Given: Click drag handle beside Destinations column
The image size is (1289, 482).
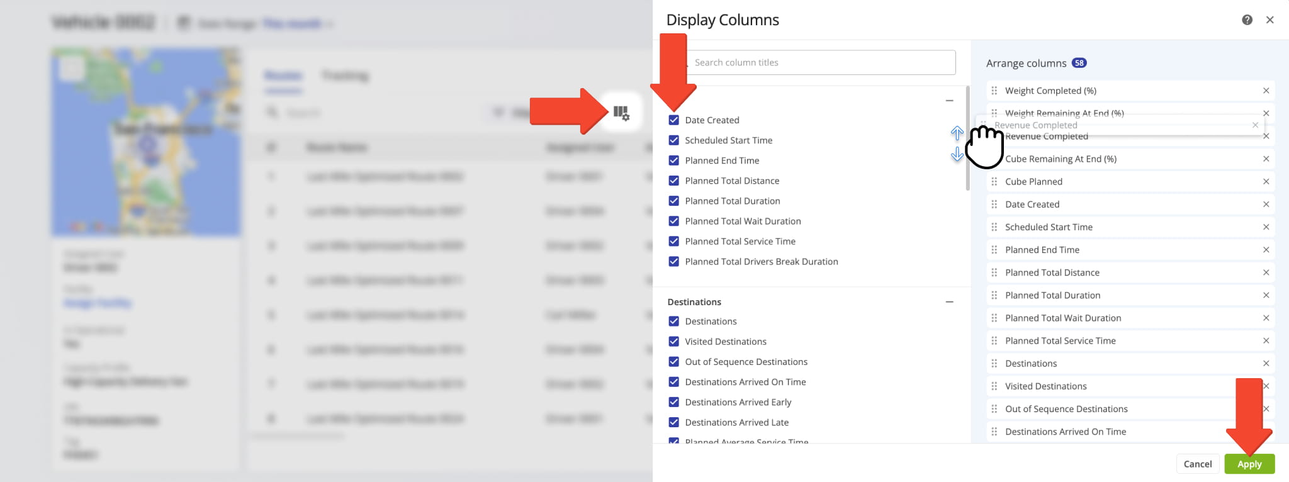Looking at the screenshot, I should click(994, 364).
